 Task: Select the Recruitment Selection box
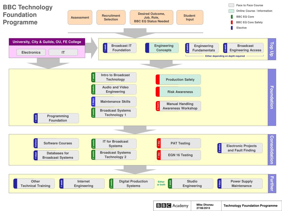click(111, 17)
